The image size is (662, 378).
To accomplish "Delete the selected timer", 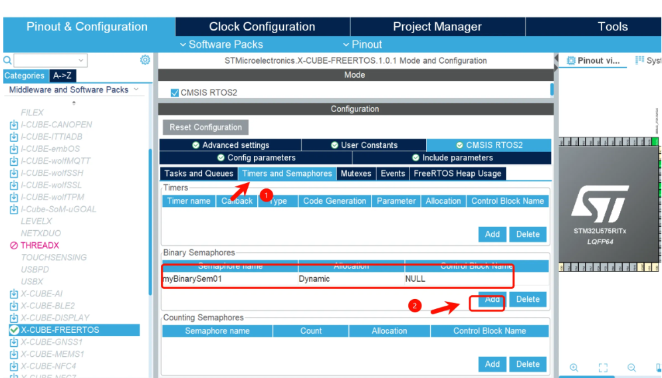I will tap(528, 234).
